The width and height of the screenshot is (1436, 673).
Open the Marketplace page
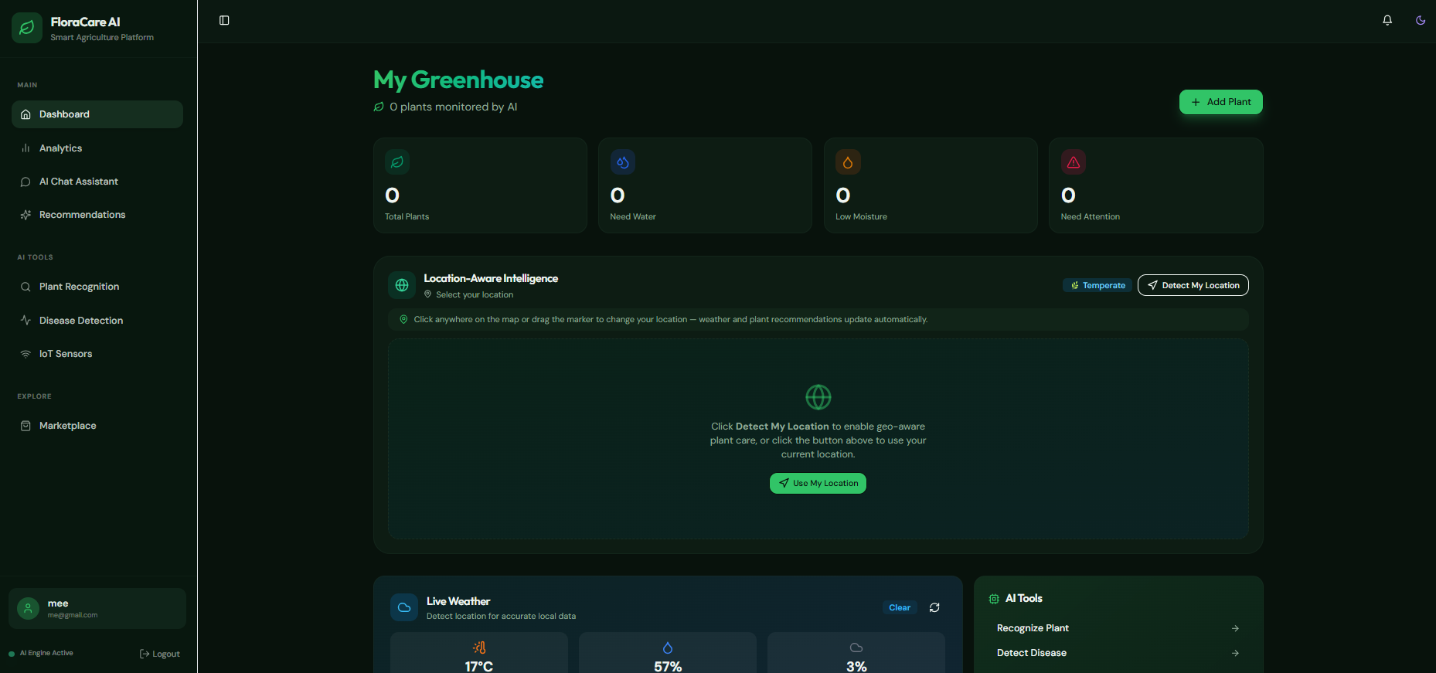[x=97, y=426]
